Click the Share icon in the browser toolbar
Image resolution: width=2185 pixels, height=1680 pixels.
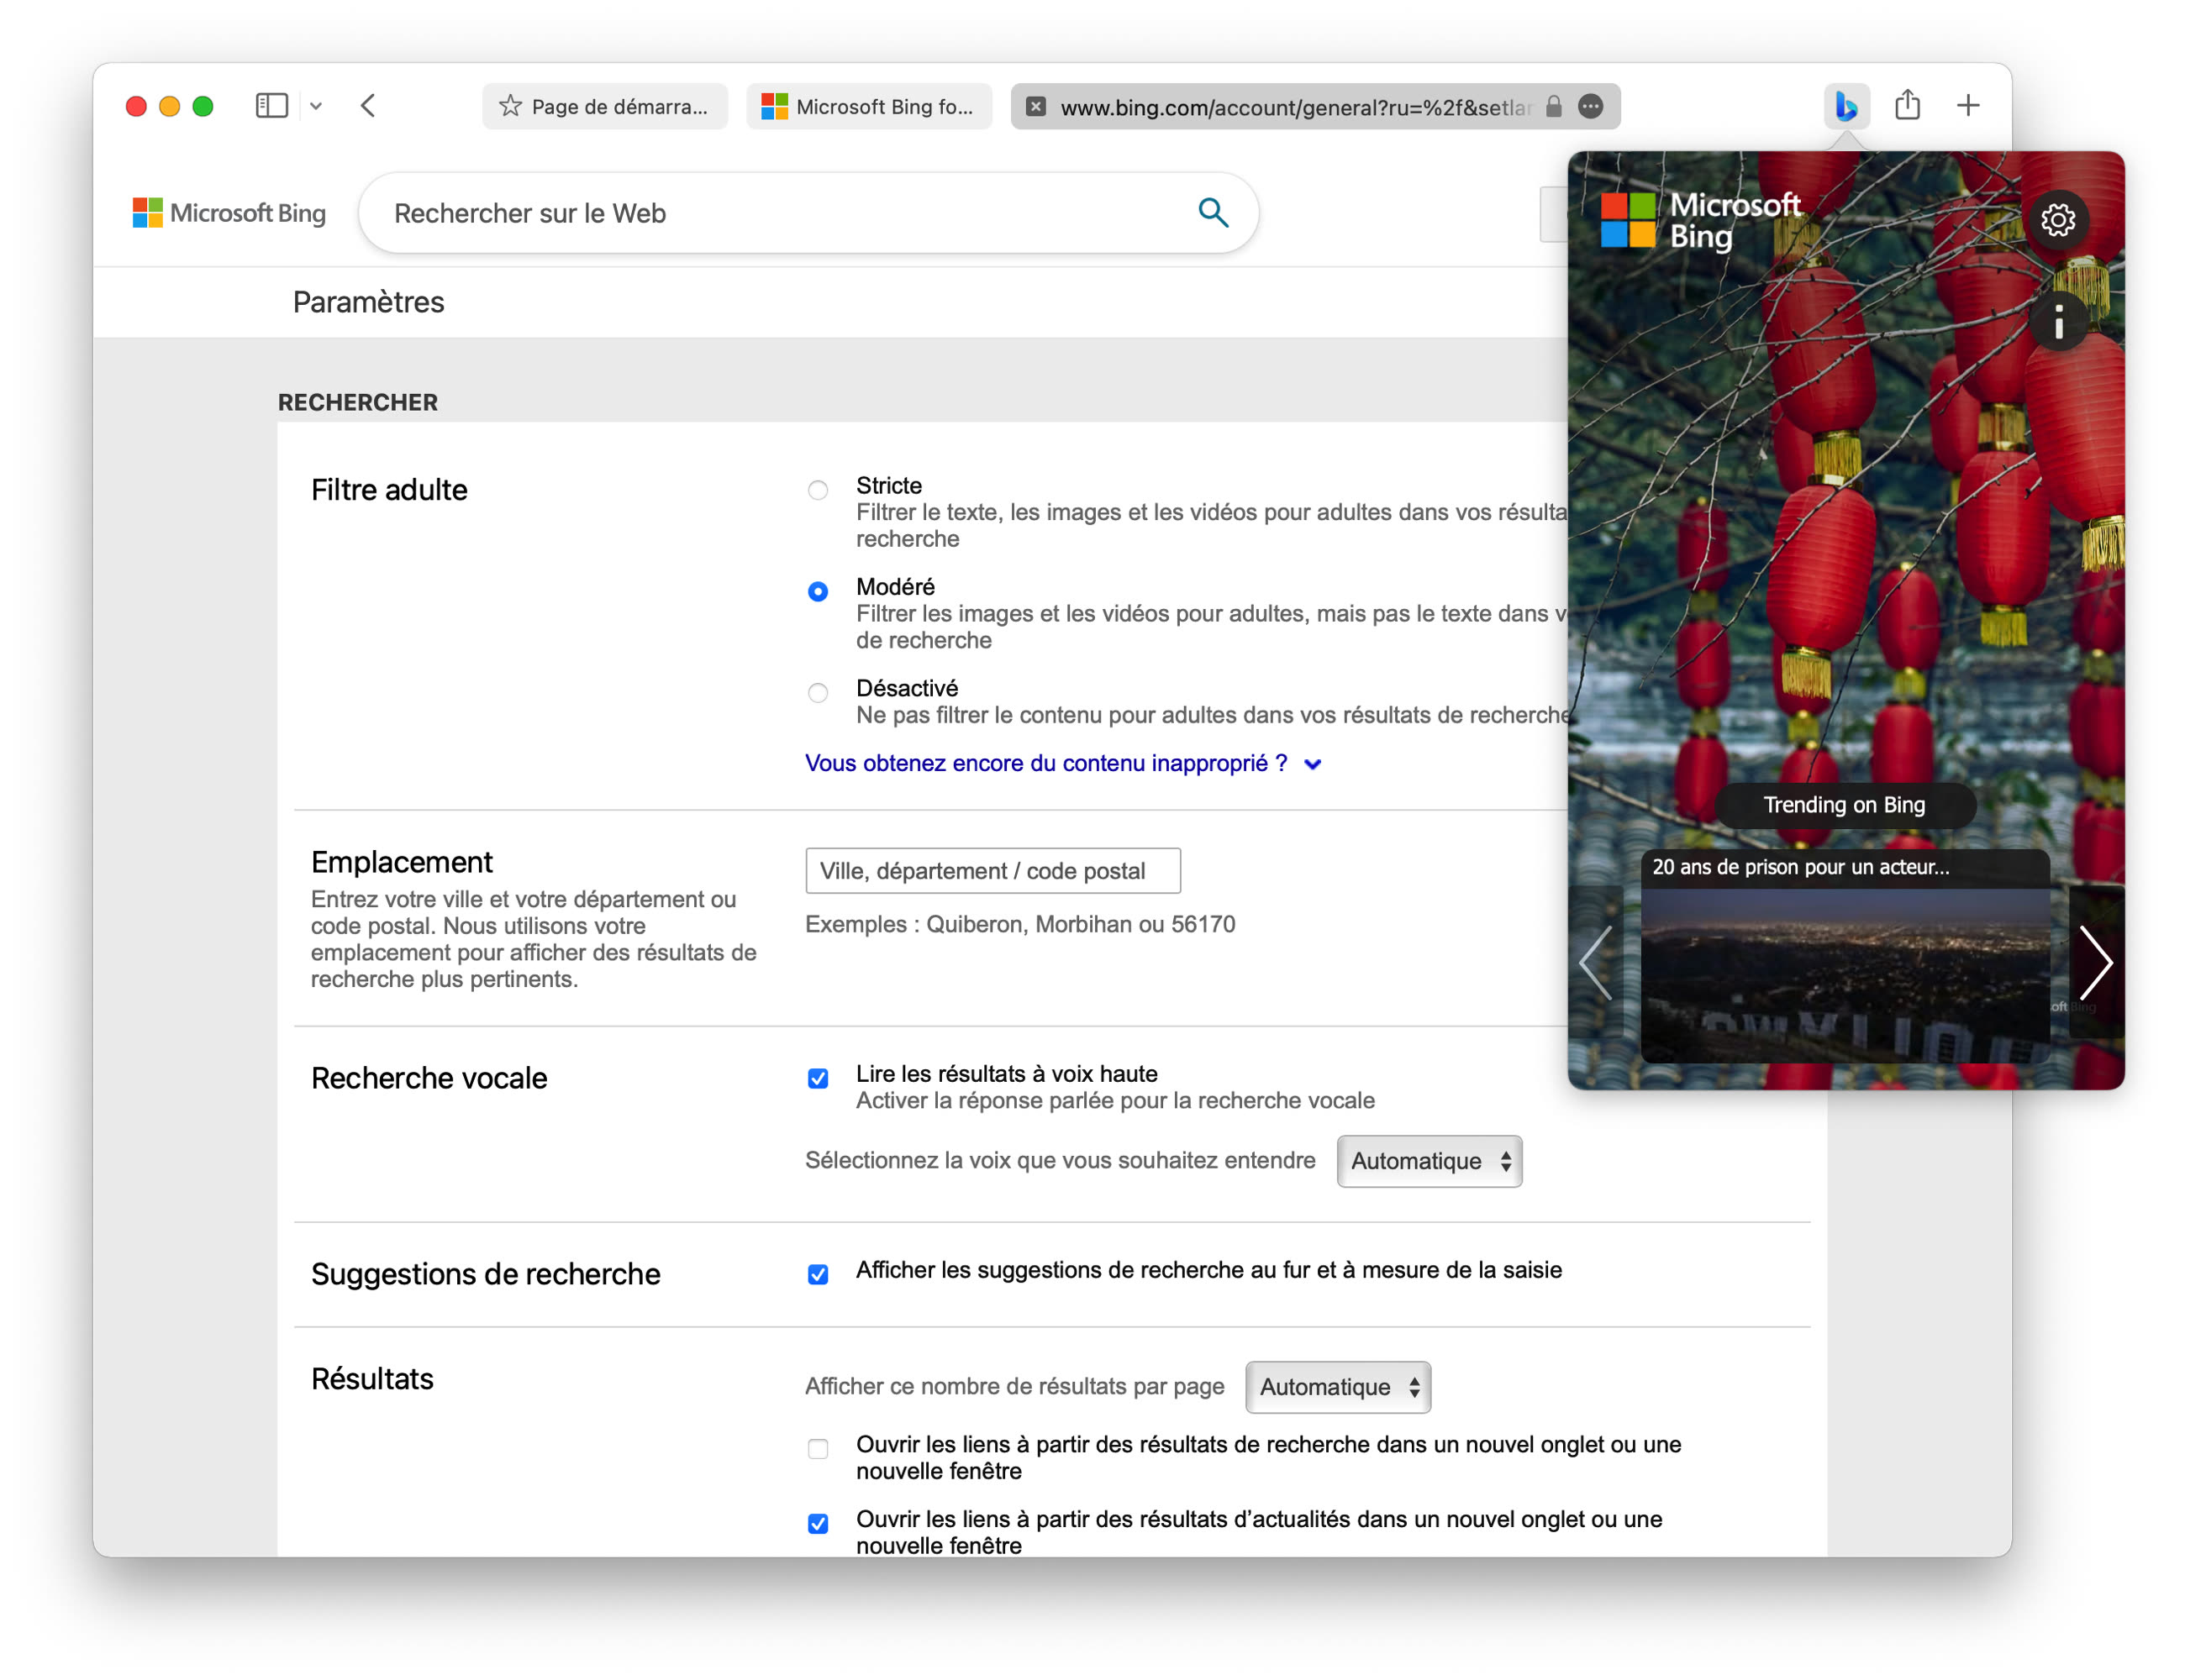click(1909, 104)
